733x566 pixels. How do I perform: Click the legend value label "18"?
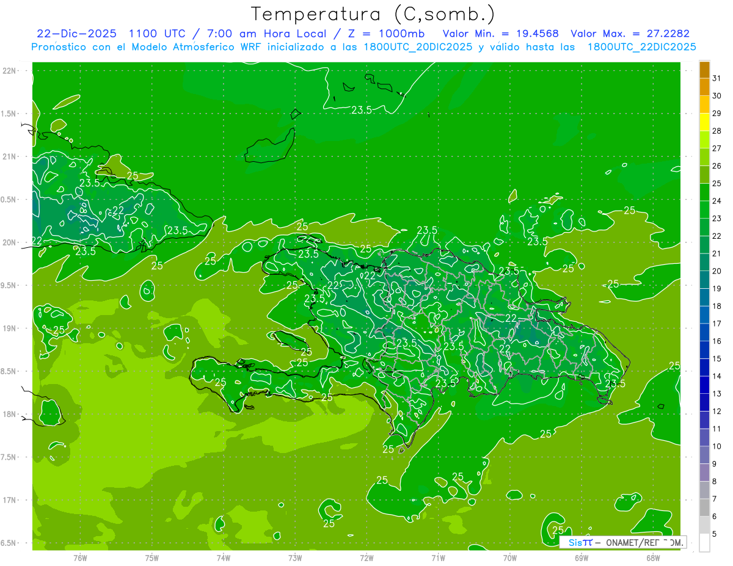click(x=717, y=306)
